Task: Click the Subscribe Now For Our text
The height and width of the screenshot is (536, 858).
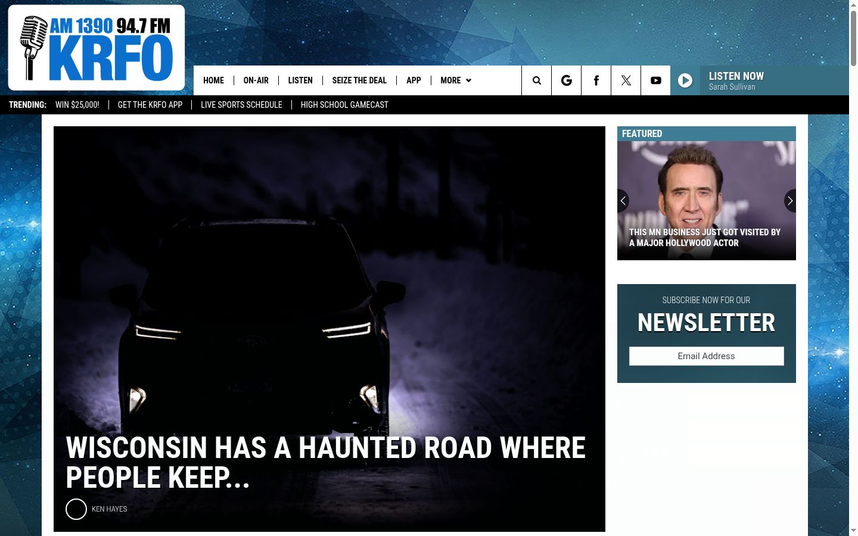Action: 706,300
